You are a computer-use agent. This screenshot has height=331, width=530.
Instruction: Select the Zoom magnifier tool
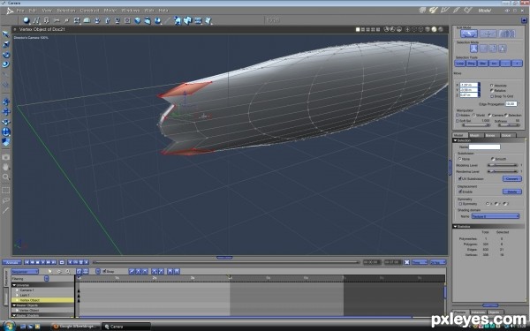[6, 177]
